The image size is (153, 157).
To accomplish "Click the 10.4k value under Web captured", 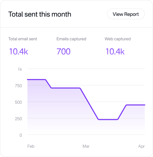I will click(x=115, y=51).
